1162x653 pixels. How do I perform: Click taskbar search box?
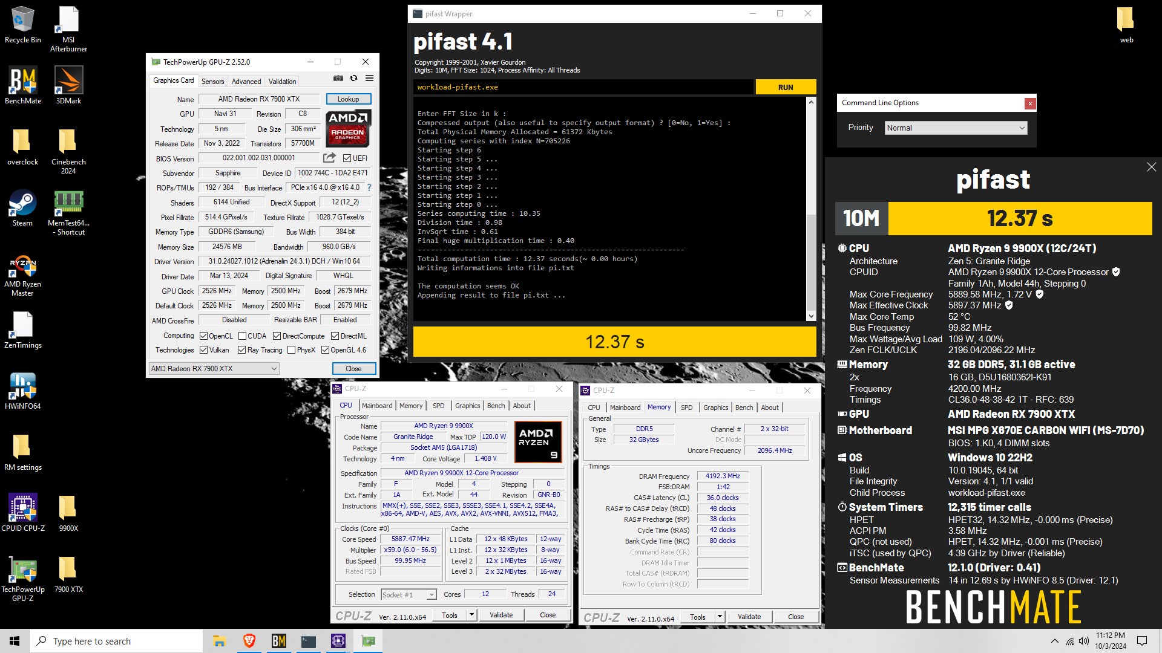click(x=116, y=641)
